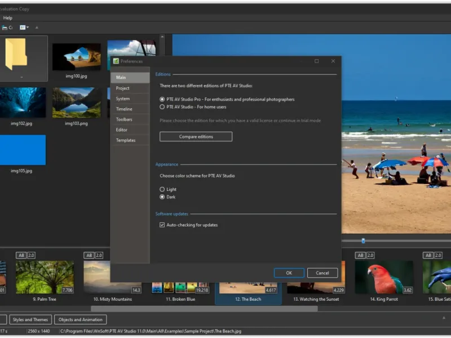The width and height of the screenshot is (451, 338).
Task: Open Styles and Themes
Action: point(30,319)
